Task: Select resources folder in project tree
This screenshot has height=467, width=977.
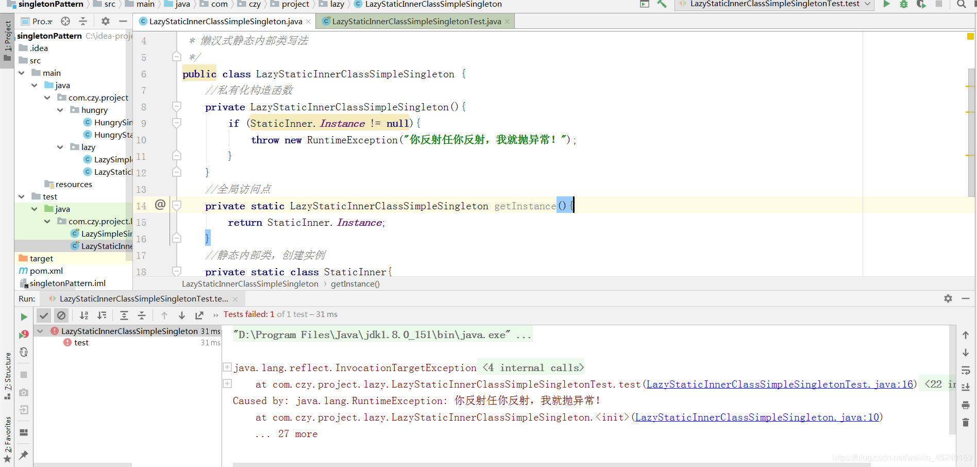Action: [74, 185]
